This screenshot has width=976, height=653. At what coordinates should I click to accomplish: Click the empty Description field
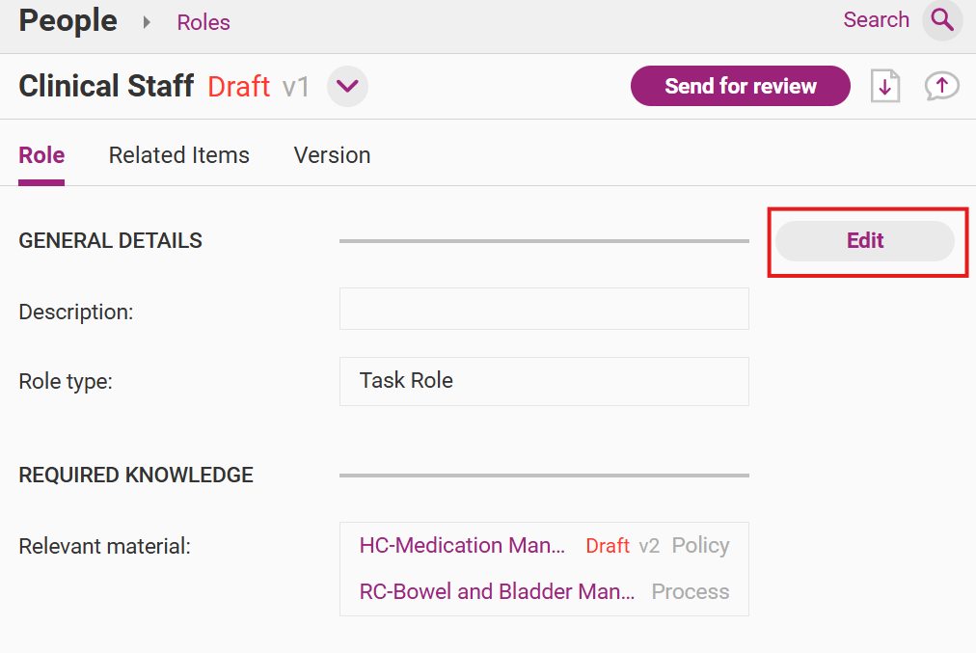[544, 309]
